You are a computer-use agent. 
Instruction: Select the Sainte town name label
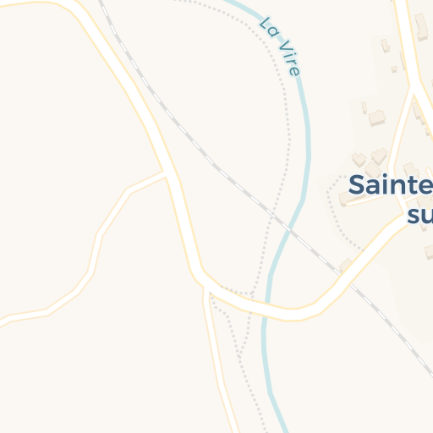391,185
